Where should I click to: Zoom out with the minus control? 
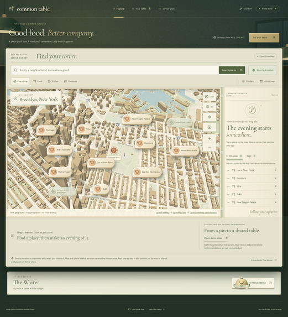[210, 147]
